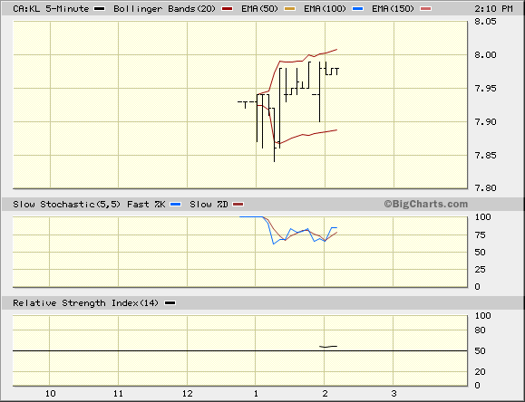Click the 7.85 price axis label
Image resolution: width=525 pixels, height=402 pixels.
[485, 155]
